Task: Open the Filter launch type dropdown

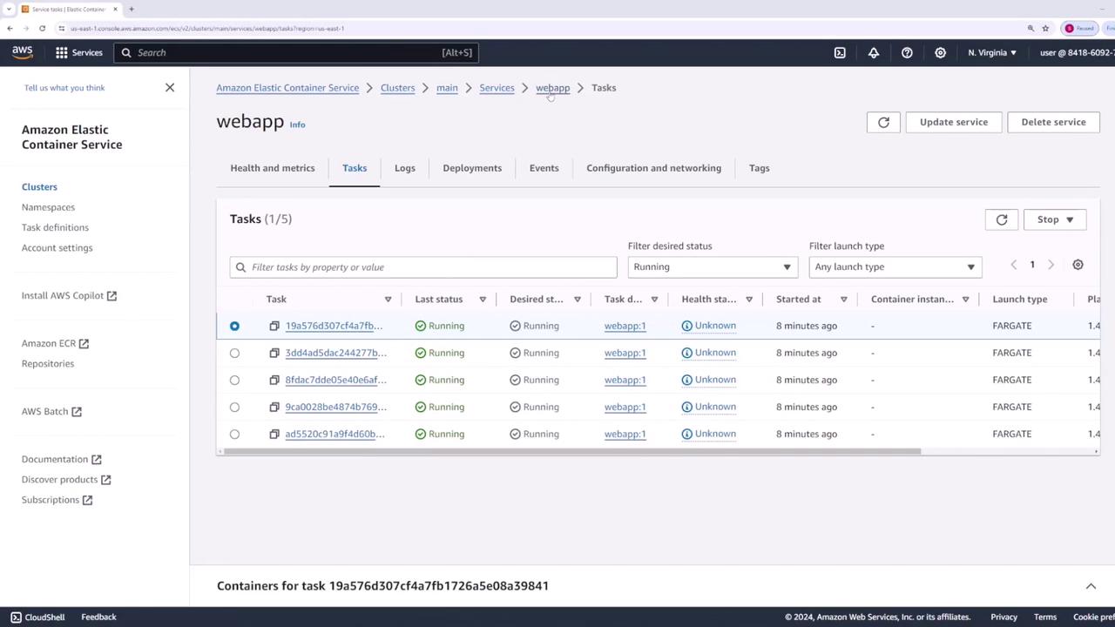Action: click(895, 266)
